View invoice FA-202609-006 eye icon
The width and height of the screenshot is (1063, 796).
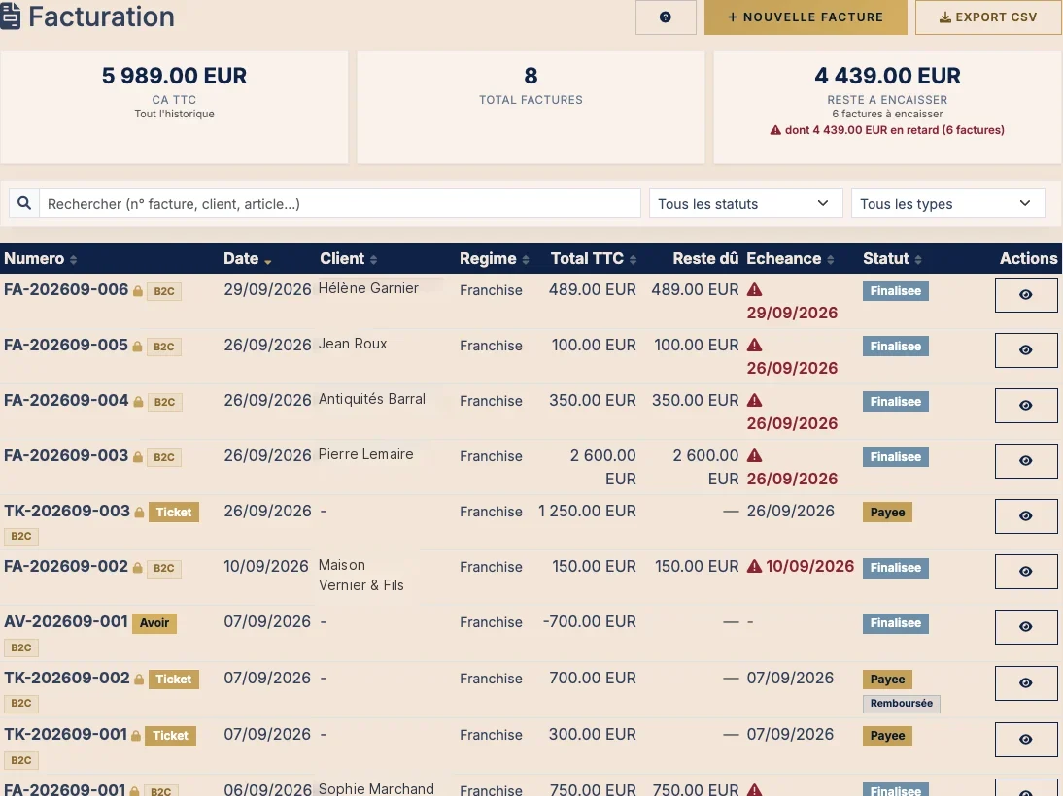pos(1026,295)
